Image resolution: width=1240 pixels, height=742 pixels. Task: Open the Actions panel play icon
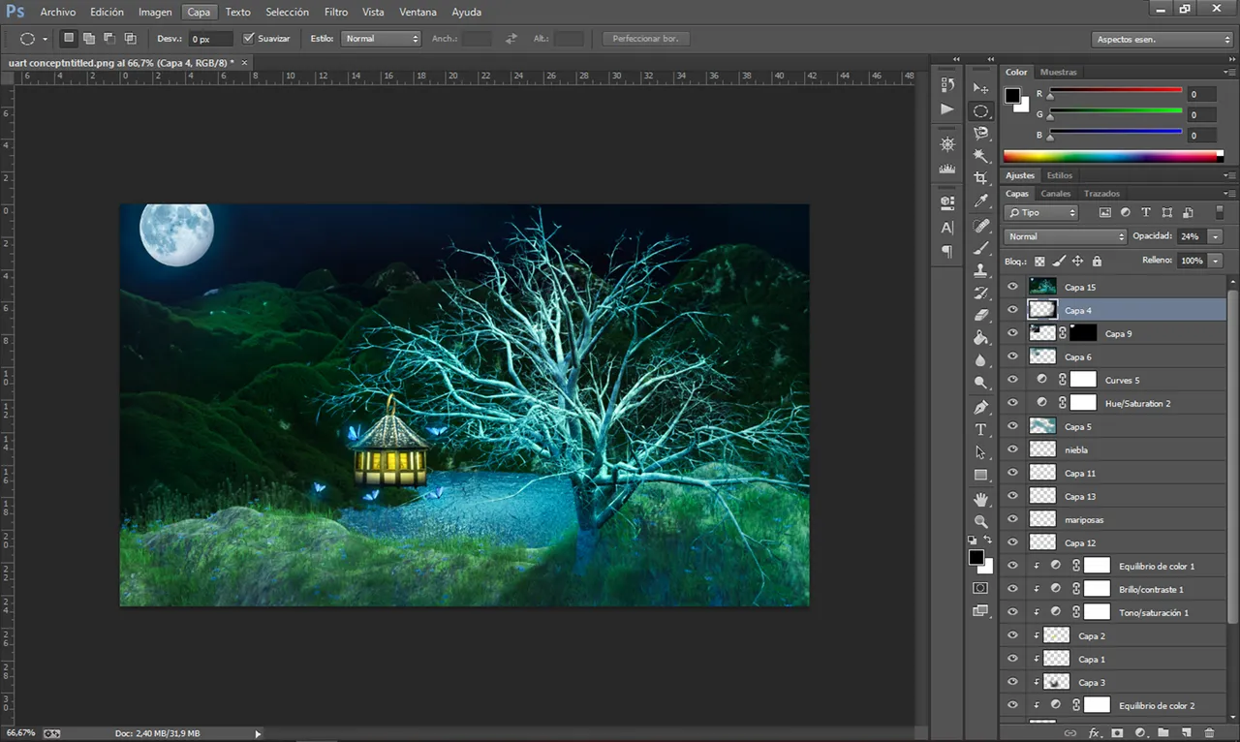947,109
